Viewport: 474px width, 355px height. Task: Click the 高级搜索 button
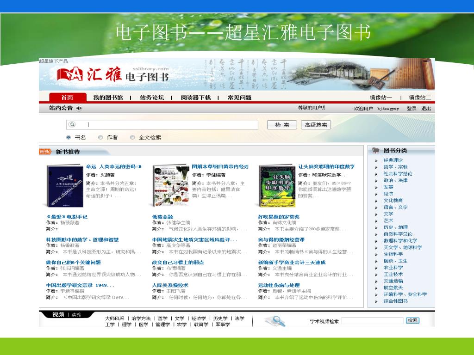tap(316, 125)
